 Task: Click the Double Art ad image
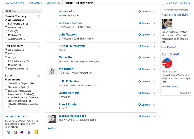(x=167, y=23)
